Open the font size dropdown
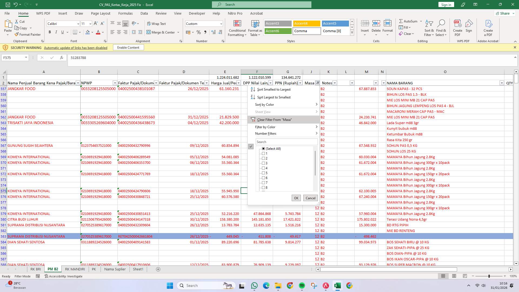 point(90,24)
